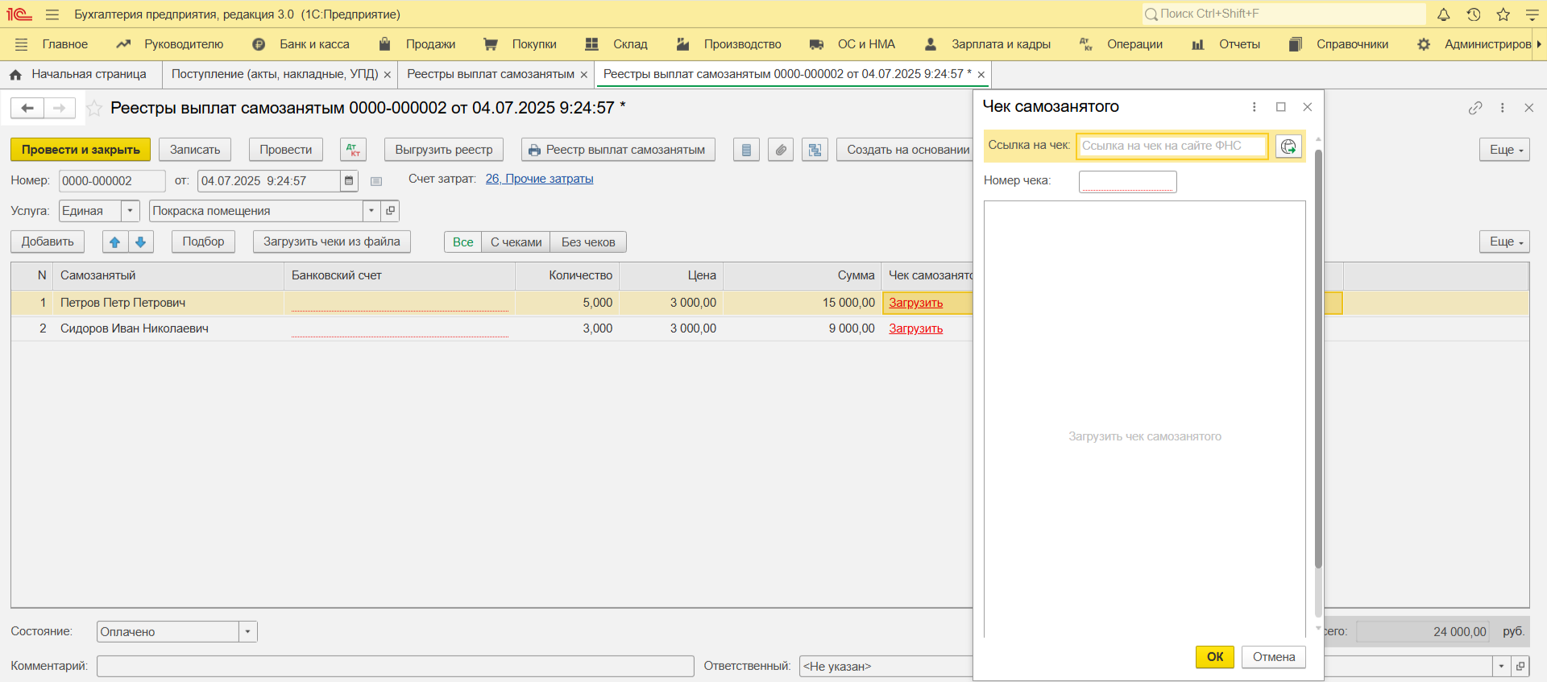The image size is (1547, 682).
Task: Expand the 'Услуга' type dropdown 'Единая'
Action: (x=130, y=211)
